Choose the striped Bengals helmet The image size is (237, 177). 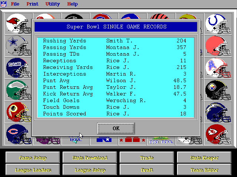[159, 16]
